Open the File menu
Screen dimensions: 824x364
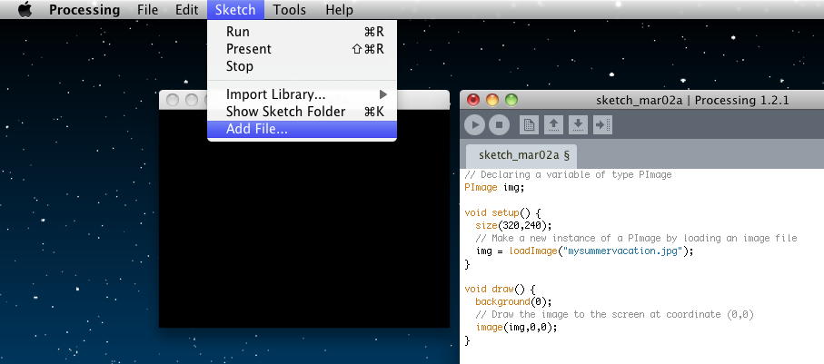(148, 9)
